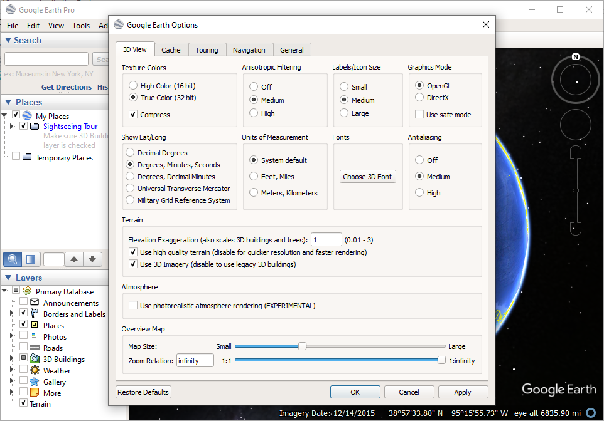Click the Choose 3D Font button
The height and width of the screenshot is (421, 604).
click(x=367, y=177)
